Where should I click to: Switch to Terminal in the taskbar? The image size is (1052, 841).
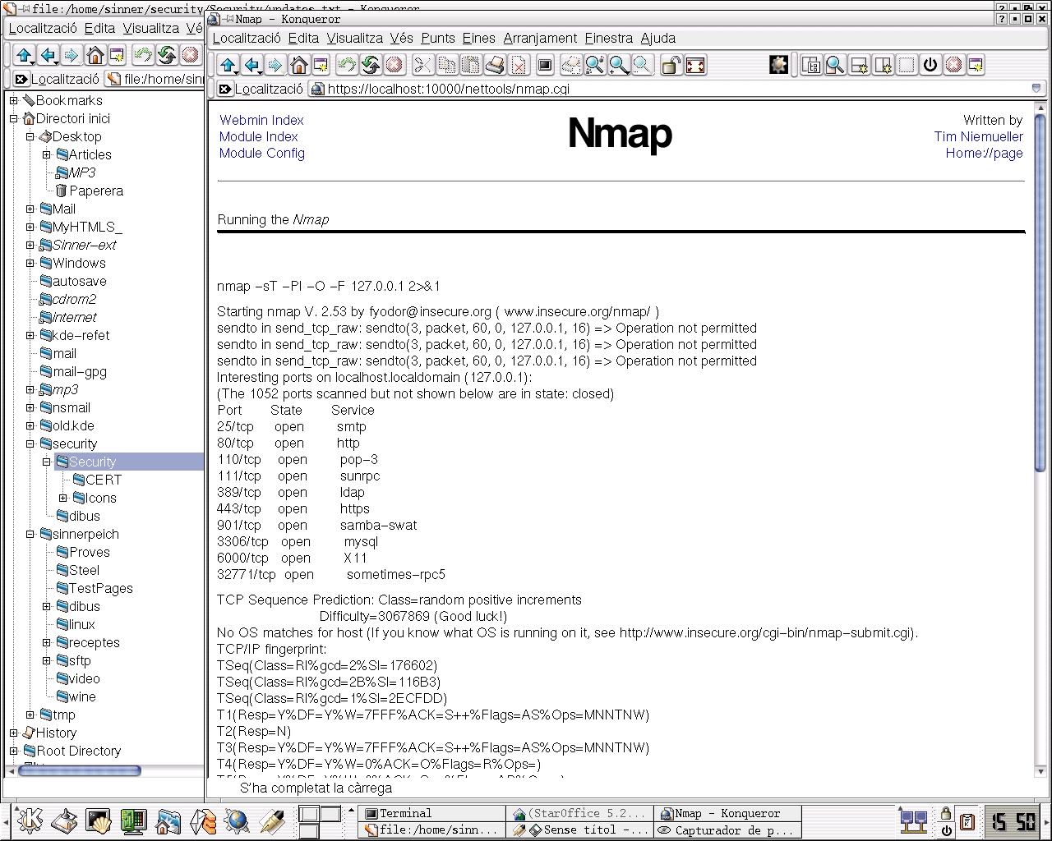432,813
